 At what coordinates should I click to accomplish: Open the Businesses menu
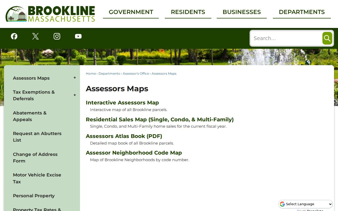coord(242,12)
